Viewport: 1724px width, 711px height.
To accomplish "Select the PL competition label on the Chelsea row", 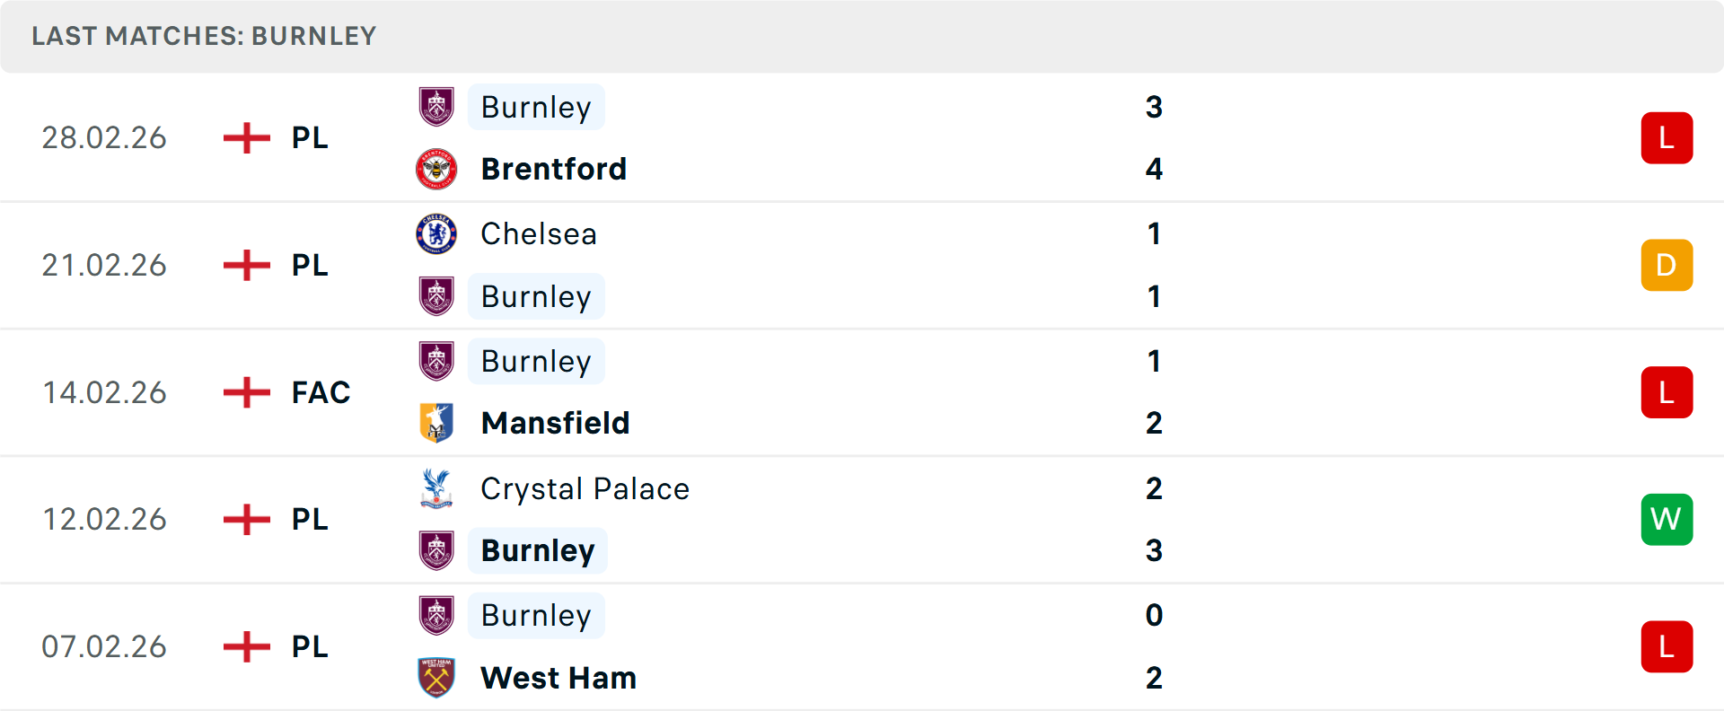I will 309,265.
